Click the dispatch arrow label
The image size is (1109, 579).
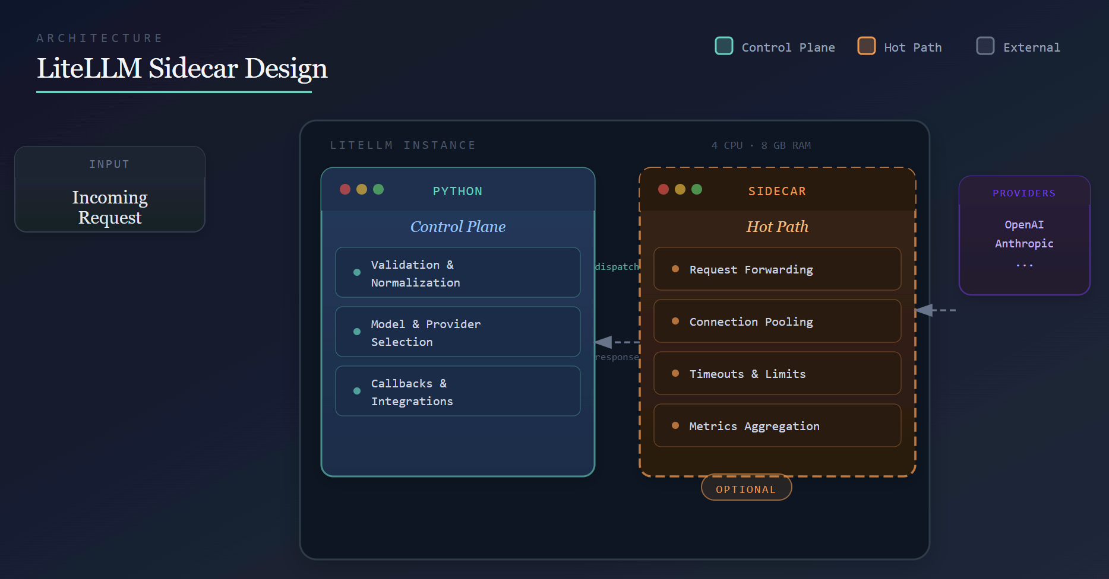tap(617, 267)
